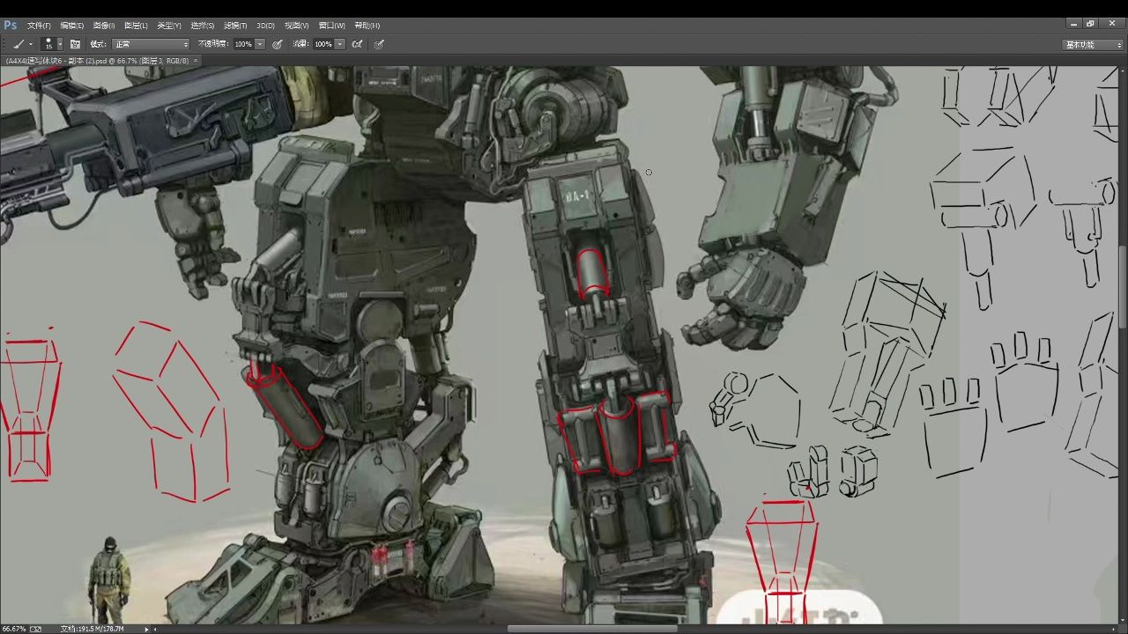Open the opacity slider dropdown arrow
Image resolution: width=1128 pixels, height=634 pixels.
tap(260, 44)
